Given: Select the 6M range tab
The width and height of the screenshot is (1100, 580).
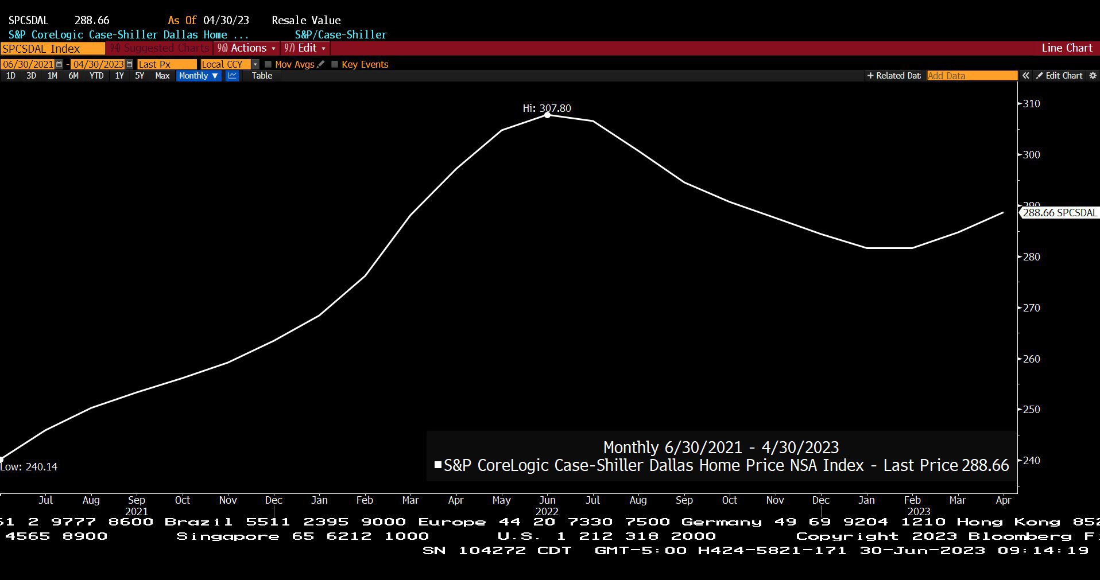Looking at the screenshot, I should (x=73, y=76).
